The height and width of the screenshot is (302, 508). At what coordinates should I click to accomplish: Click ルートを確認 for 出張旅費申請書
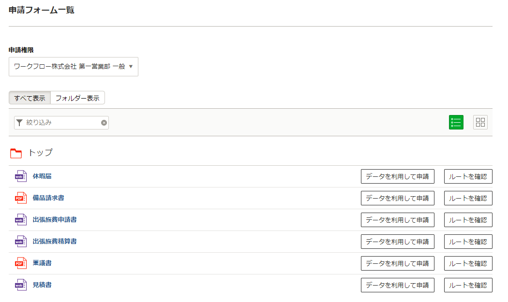468,220
